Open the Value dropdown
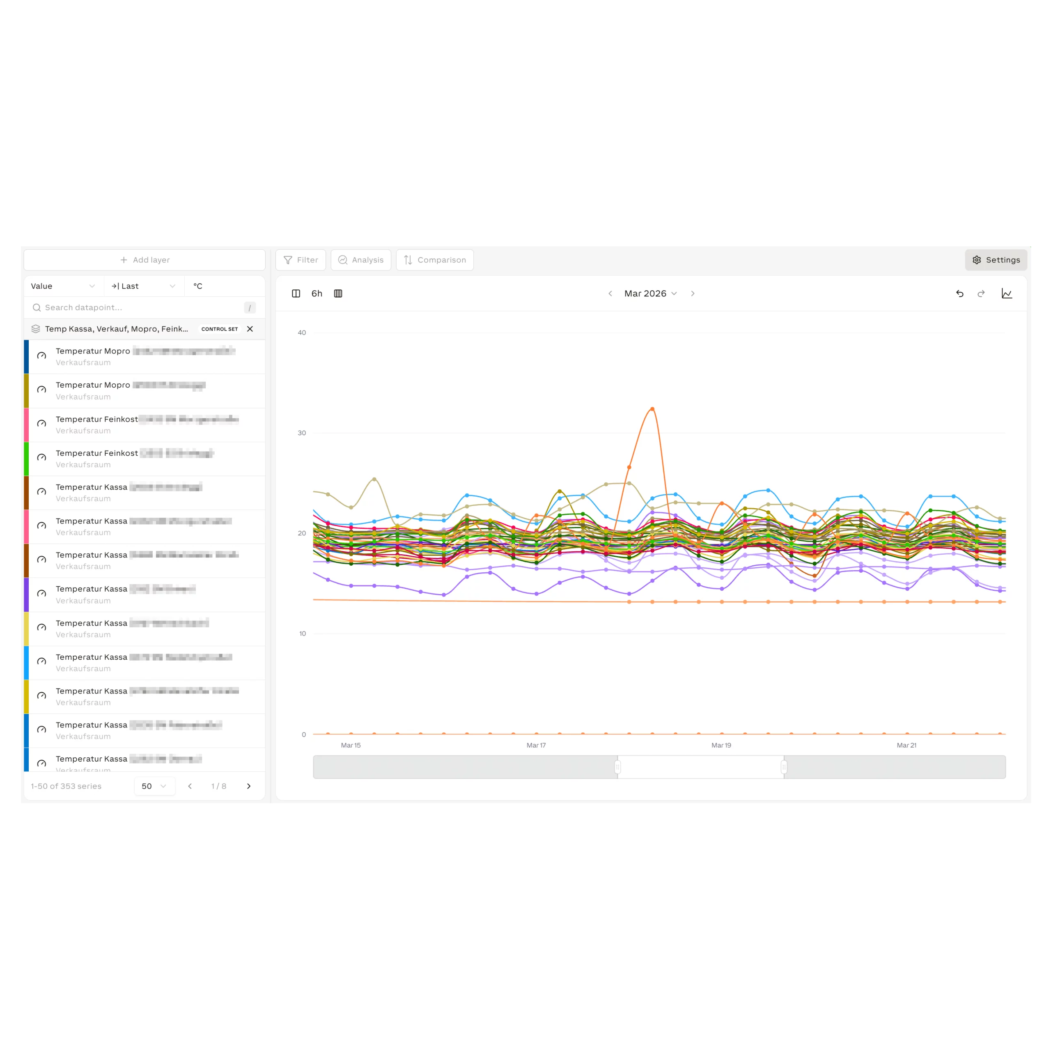This screenshot has height=1051, width=1051. point(63,286)
